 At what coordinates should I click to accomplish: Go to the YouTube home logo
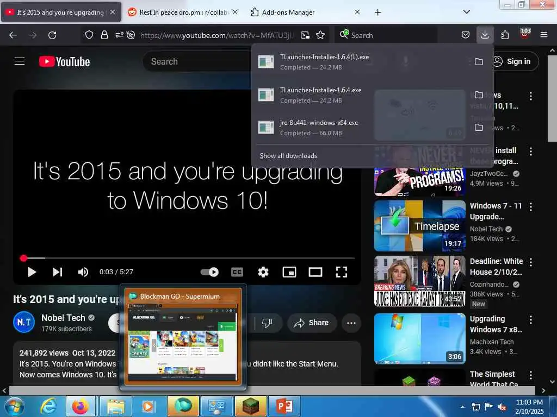(64, 61)
